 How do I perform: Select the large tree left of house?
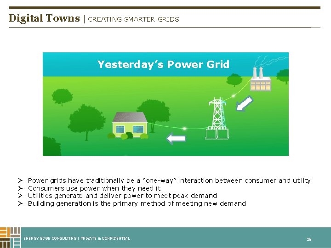(x=86, y=122)
